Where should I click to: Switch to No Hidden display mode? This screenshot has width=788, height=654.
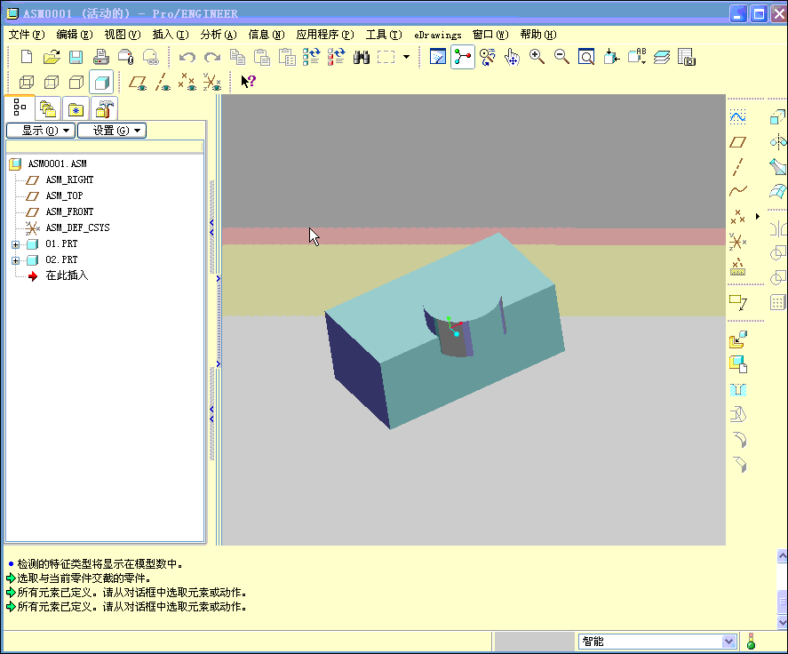coord(76,82)
